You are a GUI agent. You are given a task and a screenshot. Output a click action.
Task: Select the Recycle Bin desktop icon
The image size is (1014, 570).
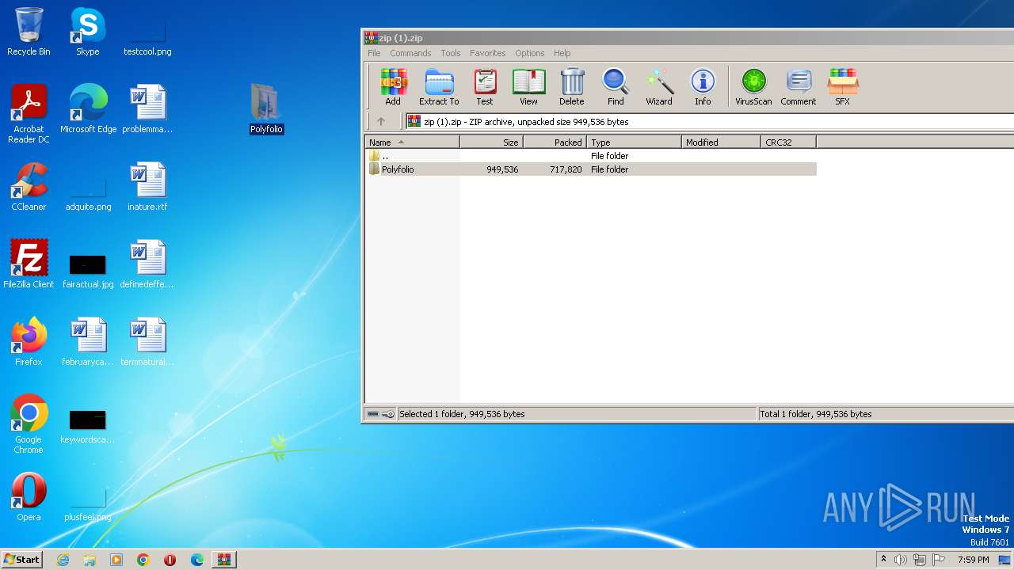click(29, 32)
